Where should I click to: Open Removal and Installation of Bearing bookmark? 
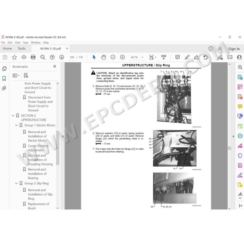37,174
